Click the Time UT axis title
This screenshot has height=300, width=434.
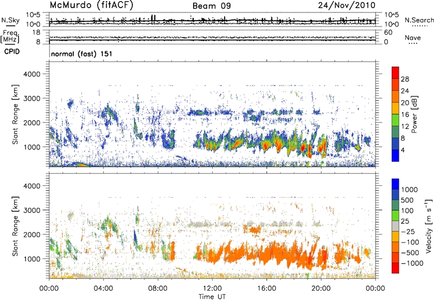(212, 297)
